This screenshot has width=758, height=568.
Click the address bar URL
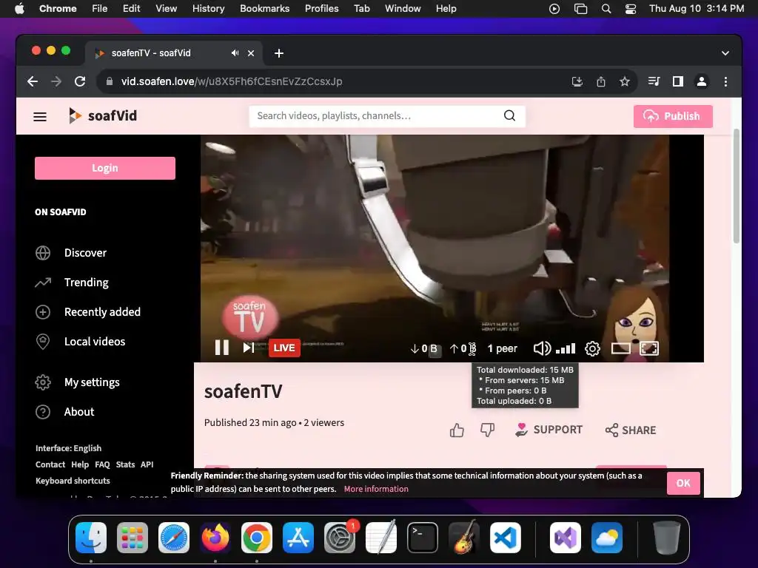point(232,81)
